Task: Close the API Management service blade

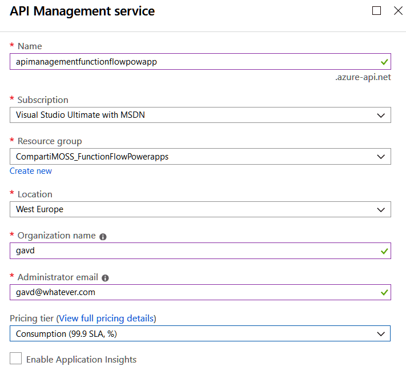Action: pyautogui.click(x=398, y=11)
